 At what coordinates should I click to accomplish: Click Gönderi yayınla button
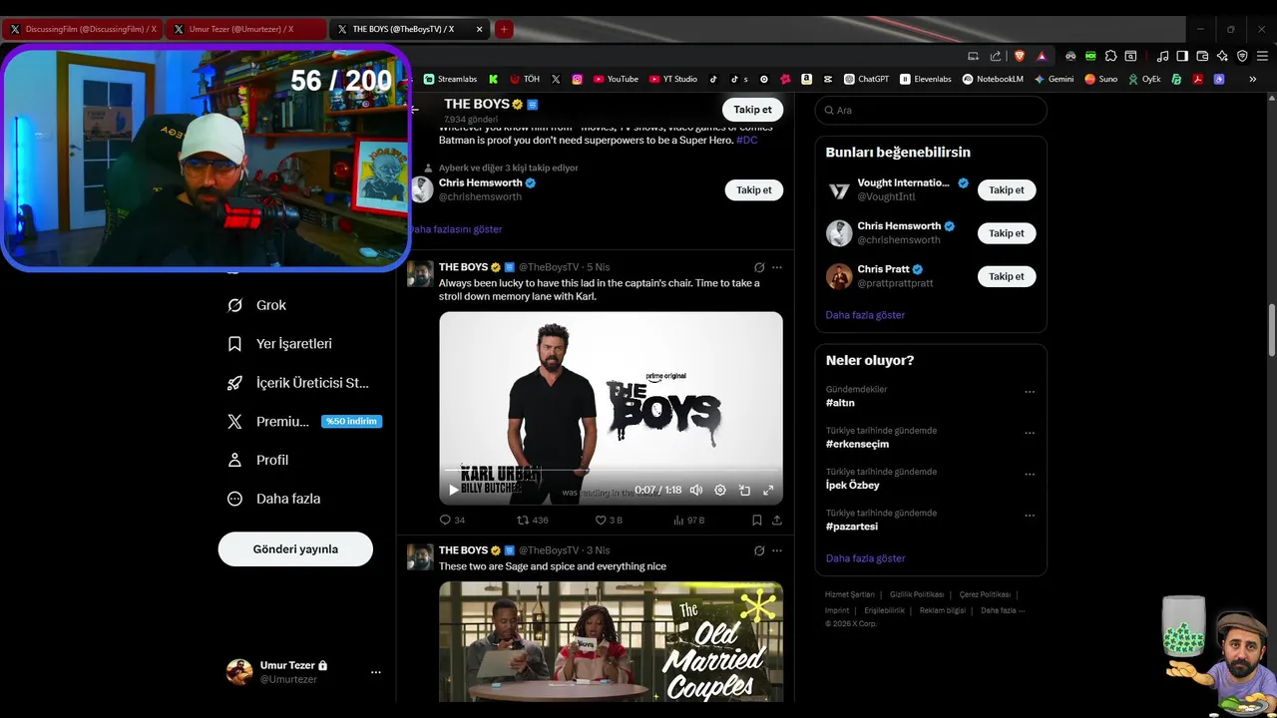click(295, 549)
